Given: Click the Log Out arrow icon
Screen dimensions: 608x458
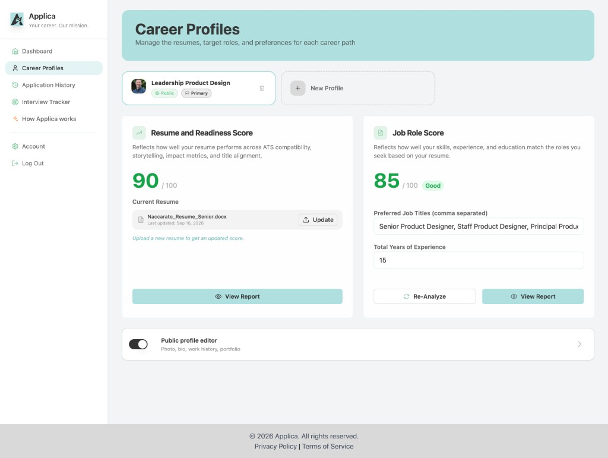Looking at the screenshot, I should pyautogui.click(x=15, y=163).
